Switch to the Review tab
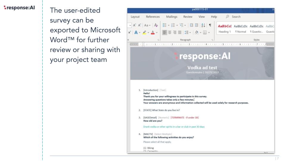Viewport: 286px width, 161px height. click(x=188, y=17)
